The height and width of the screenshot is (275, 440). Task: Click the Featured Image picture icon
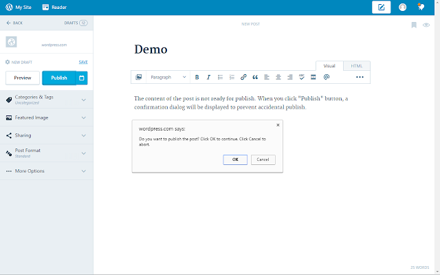point(9,118)
